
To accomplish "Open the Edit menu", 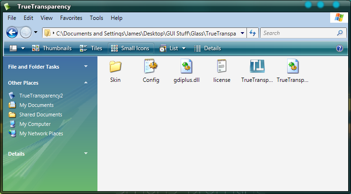I will point(28,18).
